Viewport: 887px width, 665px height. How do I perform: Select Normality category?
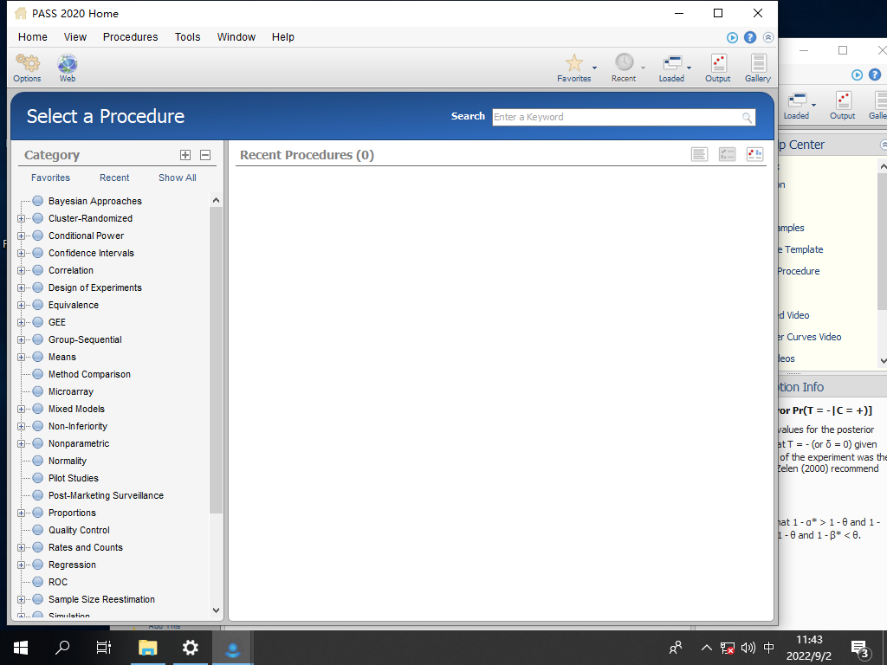(68, 461)
